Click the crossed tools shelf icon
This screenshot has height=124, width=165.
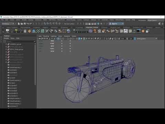(47, 31)
